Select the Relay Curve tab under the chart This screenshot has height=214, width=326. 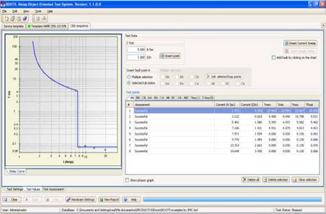17,171
